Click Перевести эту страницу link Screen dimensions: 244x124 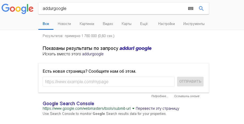158,109
